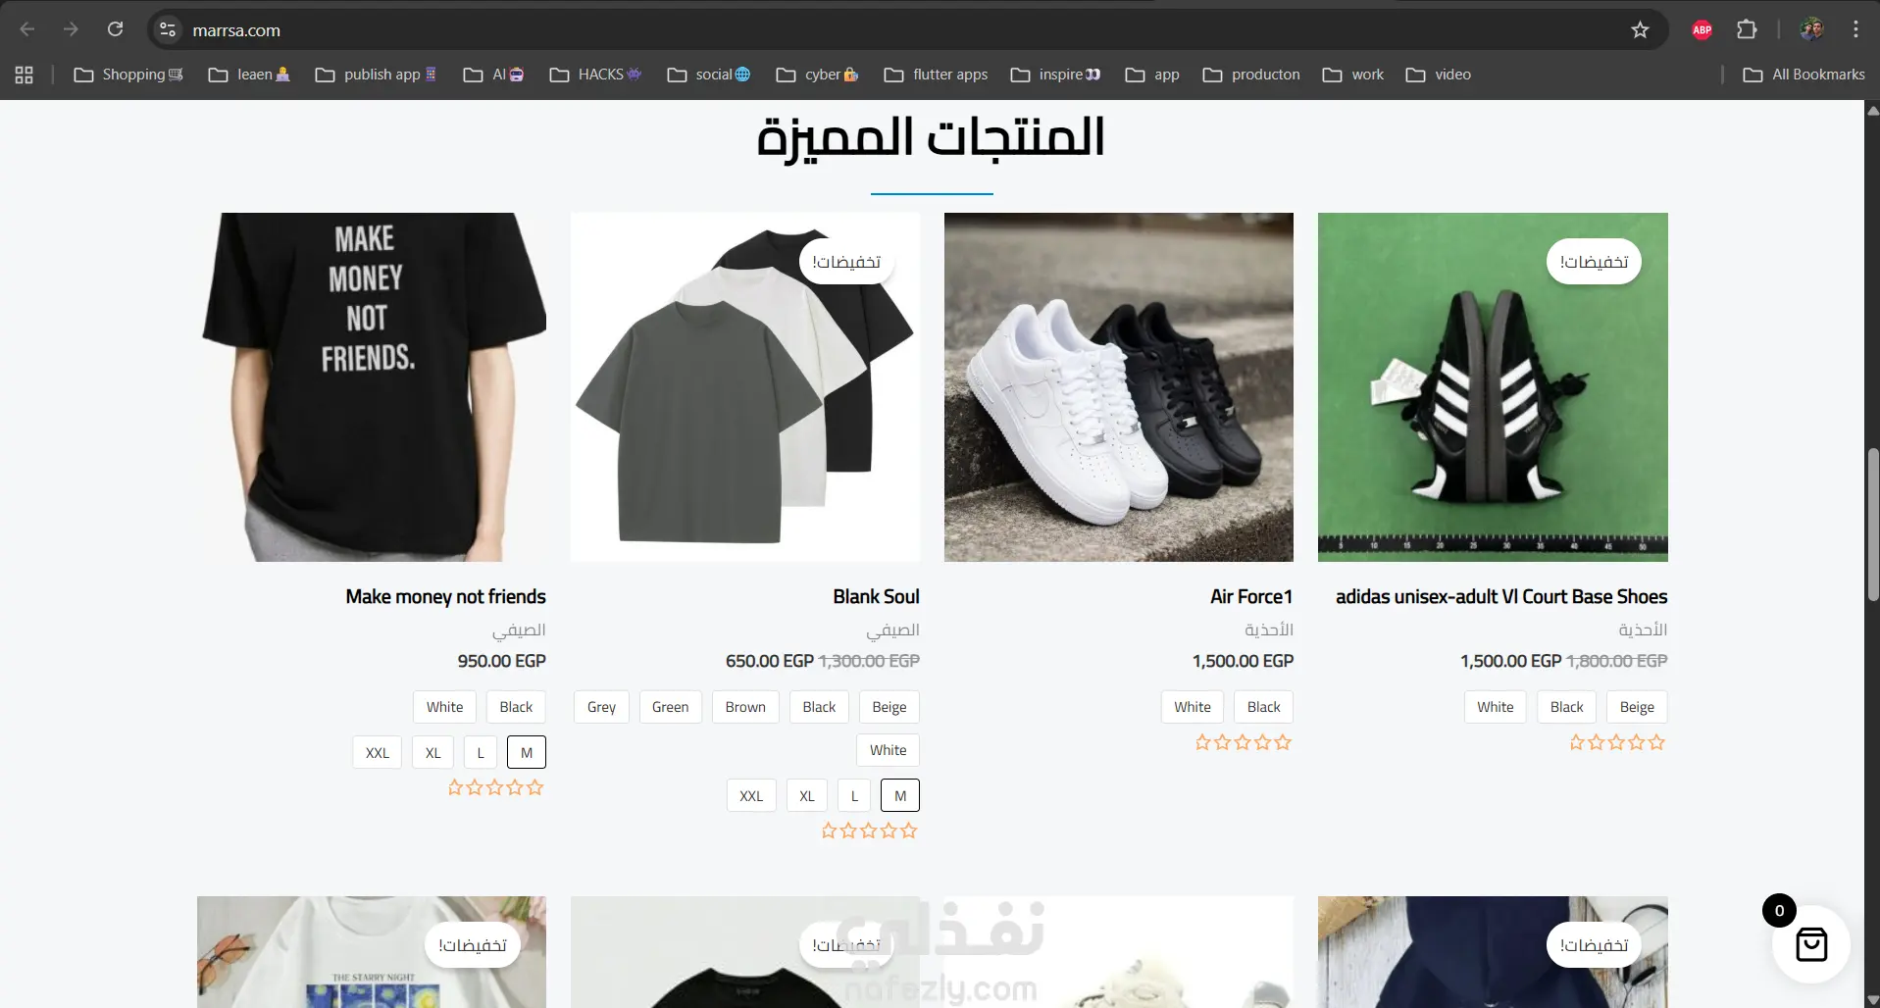Select size XL for Make money not friends

pos(433,752)
